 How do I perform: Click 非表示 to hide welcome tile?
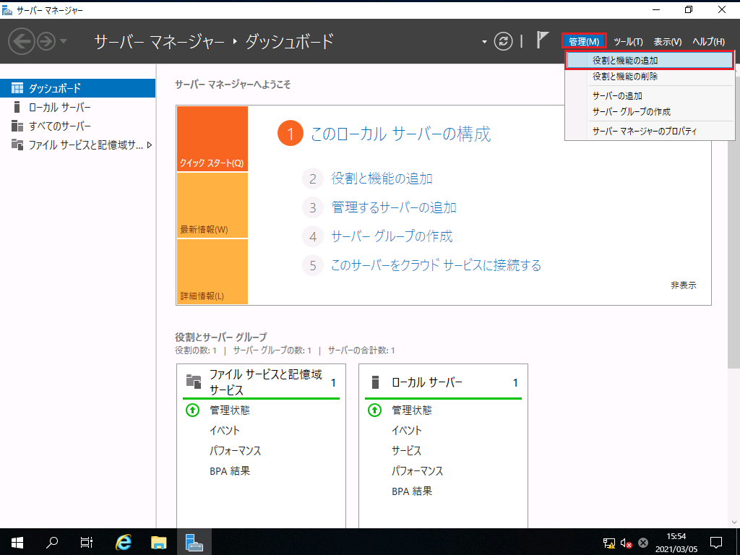683,285
